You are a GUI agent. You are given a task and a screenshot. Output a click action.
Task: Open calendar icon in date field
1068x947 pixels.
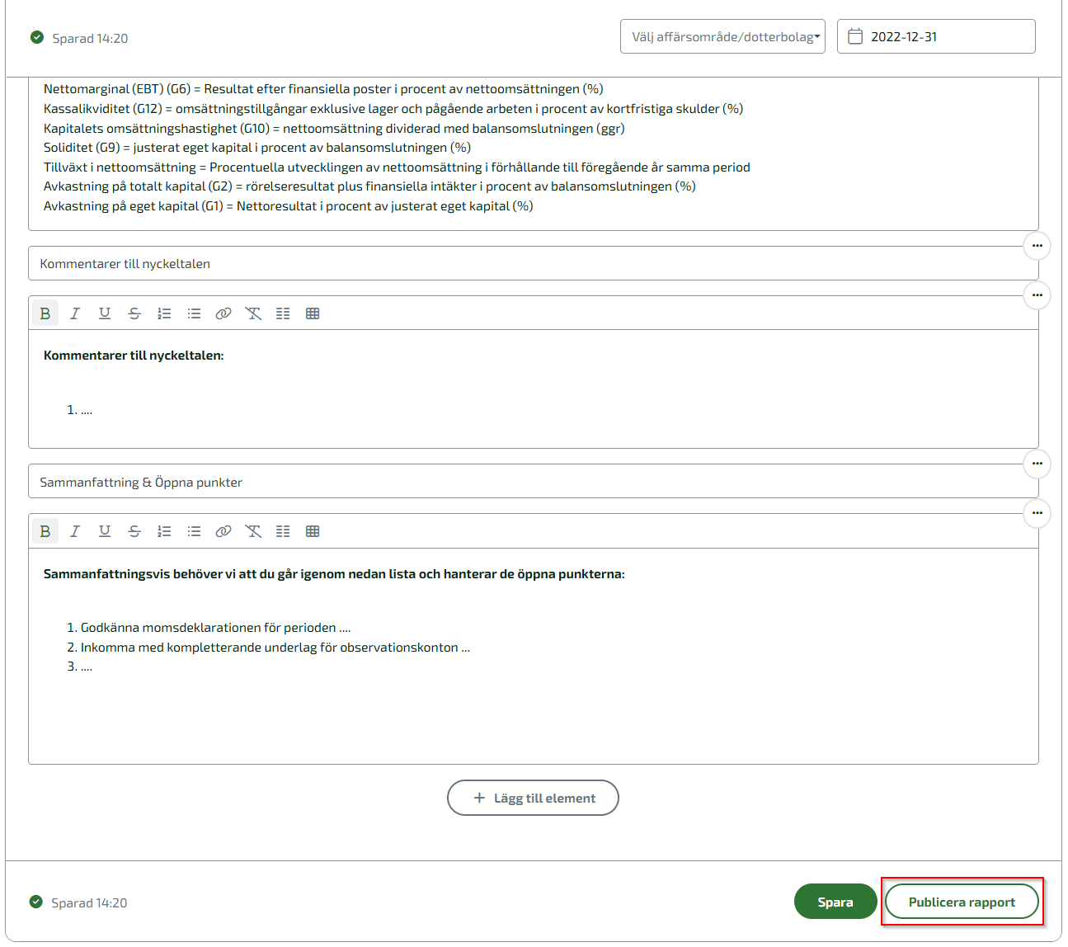click(x=855, y=36)
